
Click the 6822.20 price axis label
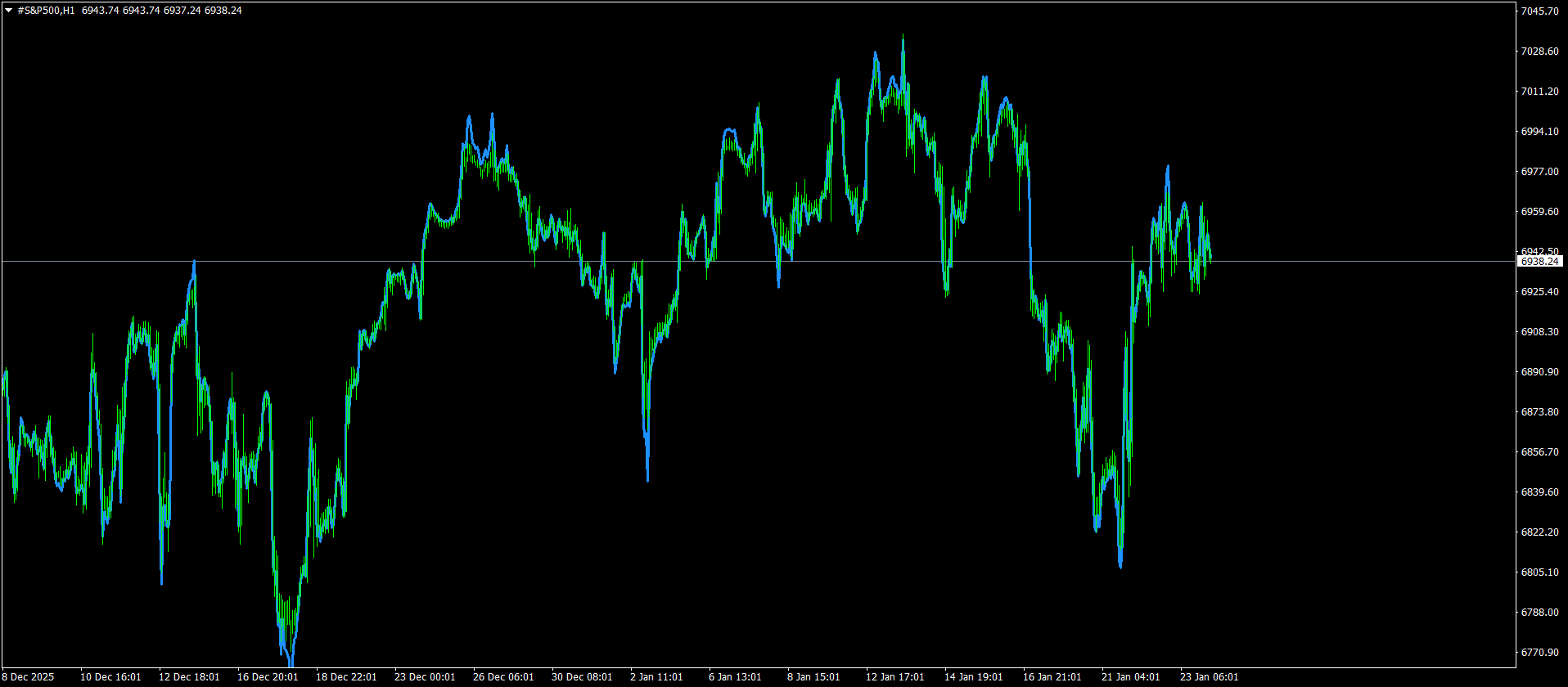point(1539,532)
